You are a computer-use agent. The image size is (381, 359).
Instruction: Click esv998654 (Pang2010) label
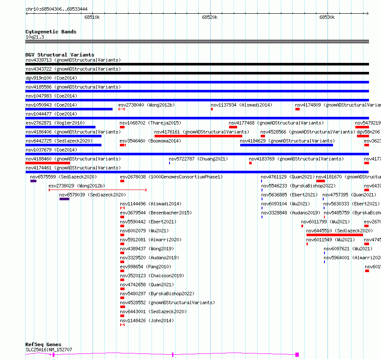pyautogui.click(x=146, y=267)
